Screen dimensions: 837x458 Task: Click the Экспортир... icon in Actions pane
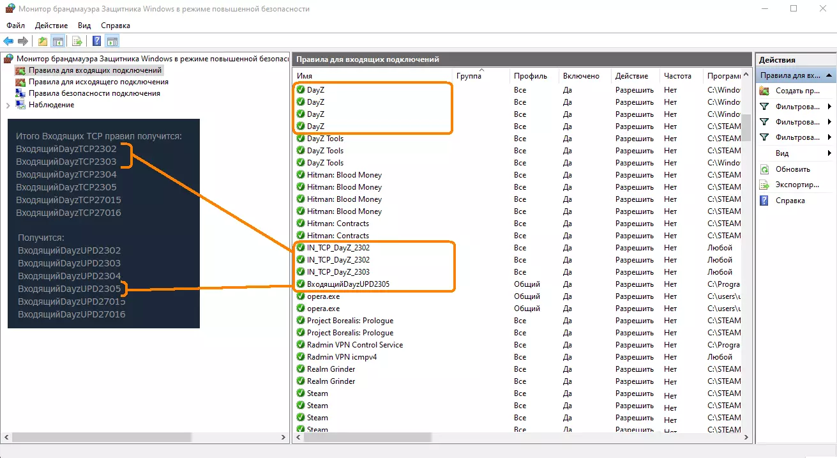coord(764,185)
